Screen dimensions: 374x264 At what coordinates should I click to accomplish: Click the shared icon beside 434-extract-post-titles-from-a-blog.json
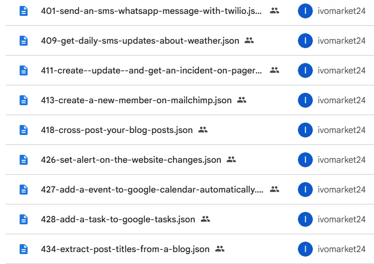(x=220, y=249)
